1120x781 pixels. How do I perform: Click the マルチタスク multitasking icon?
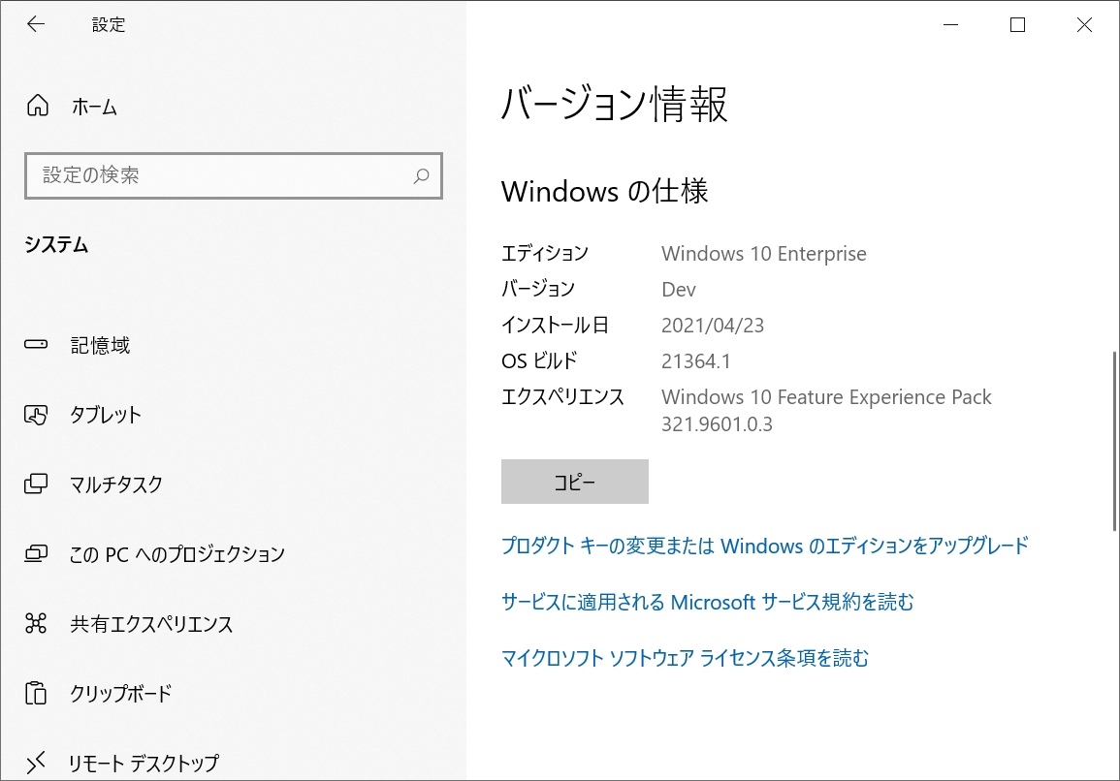pos(36,484)
